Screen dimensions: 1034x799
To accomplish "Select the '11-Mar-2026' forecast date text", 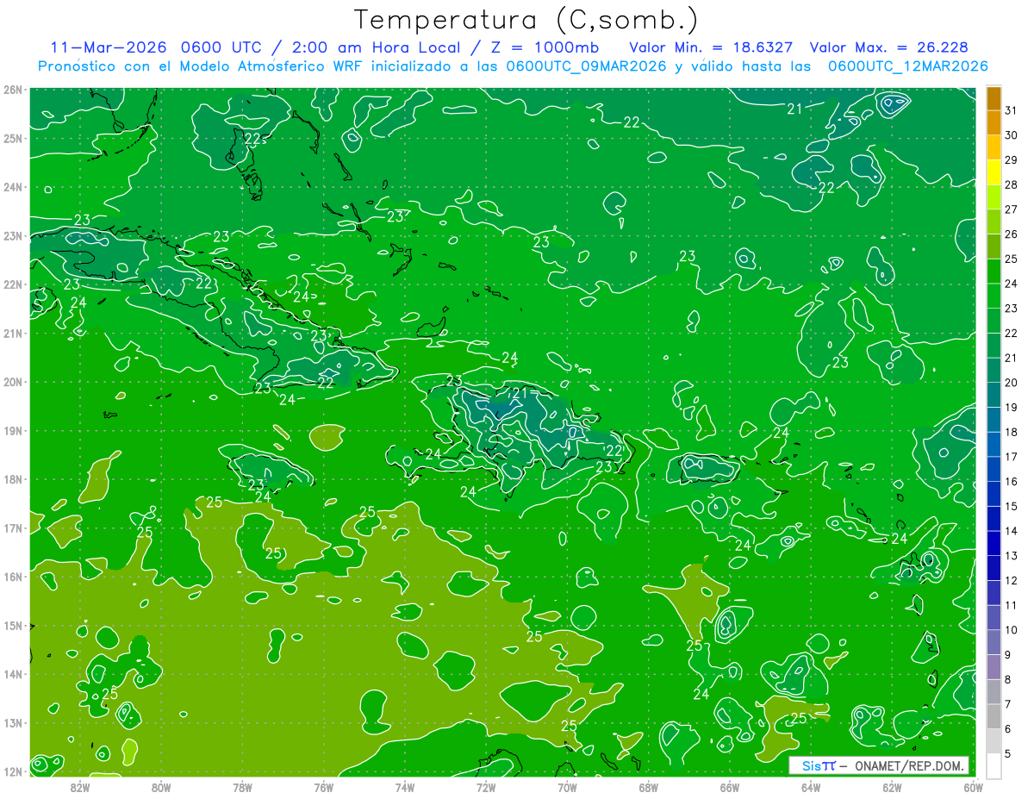I will [x=108, y=47].
